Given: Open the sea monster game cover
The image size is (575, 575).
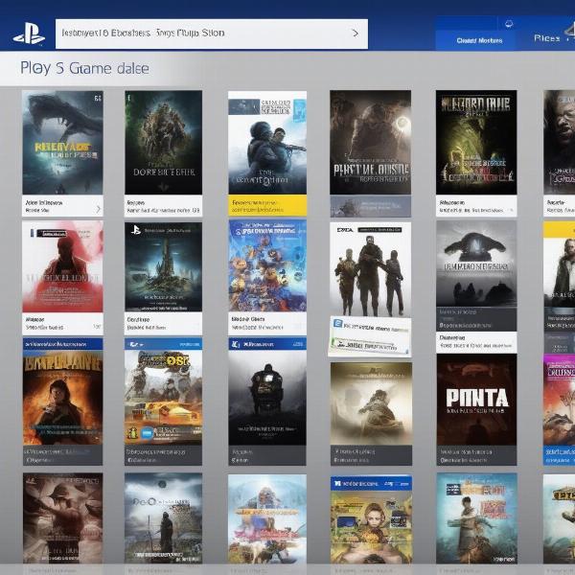Looking at the screenshot, I should 62,143.
